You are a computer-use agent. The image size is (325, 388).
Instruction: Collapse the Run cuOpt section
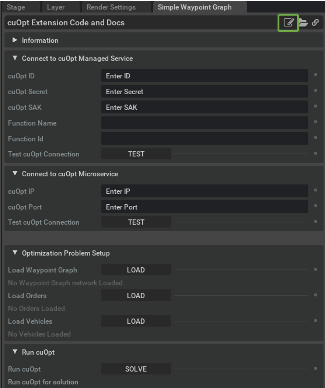(x=15, y=352)
